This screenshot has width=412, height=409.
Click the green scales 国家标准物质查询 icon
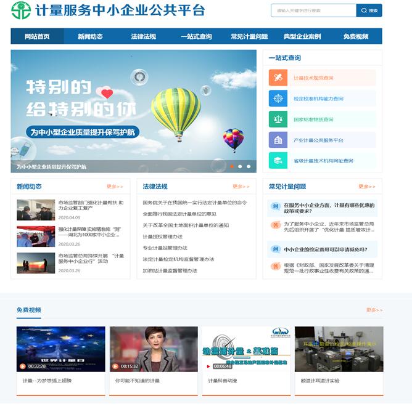coord(278,119)
